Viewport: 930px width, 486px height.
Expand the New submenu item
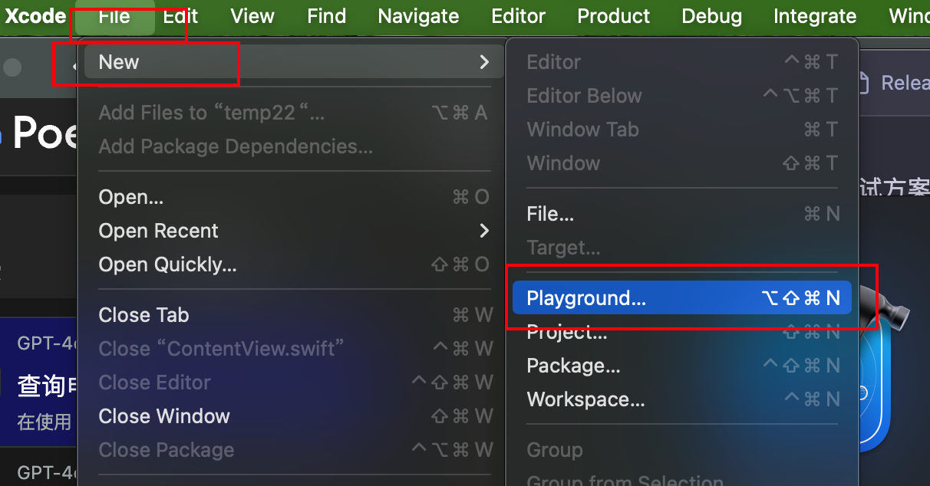pyautogui.click(x=294, y=62)
